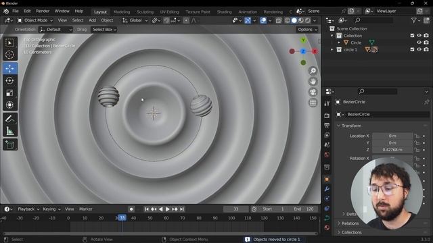
Task: Open the Render menu
Action: click(43, 11)
